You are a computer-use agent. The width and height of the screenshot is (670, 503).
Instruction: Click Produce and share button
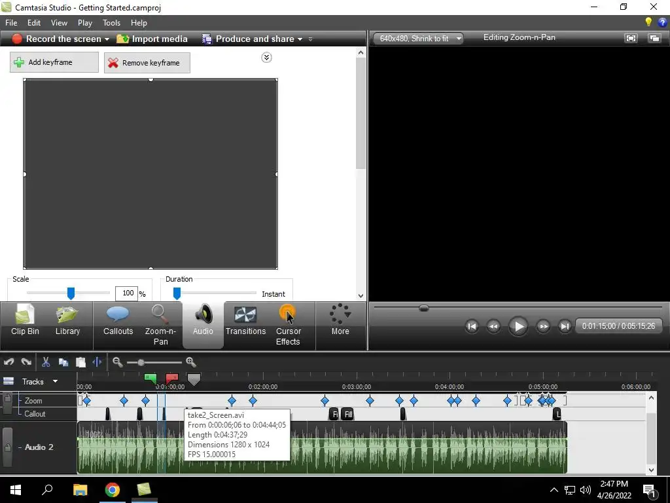(249, 39)
